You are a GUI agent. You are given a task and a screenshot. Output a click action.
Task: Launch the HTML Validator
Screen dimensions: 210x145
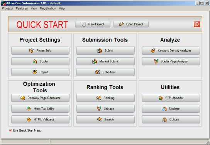click(40, 120)
